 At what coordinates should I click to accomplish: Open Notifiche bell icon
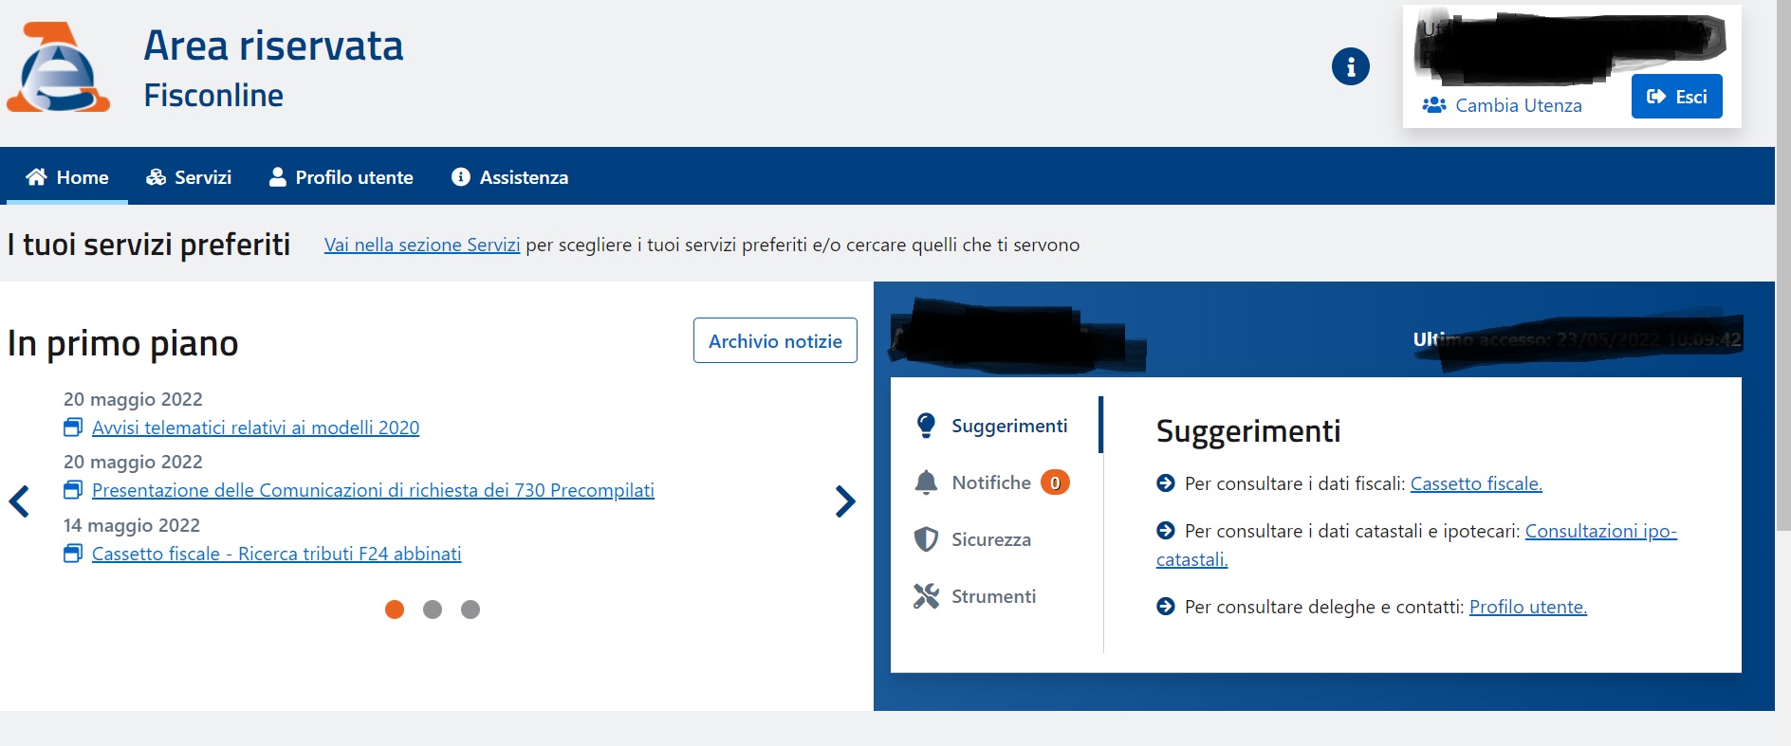click(x=926, y=482)
